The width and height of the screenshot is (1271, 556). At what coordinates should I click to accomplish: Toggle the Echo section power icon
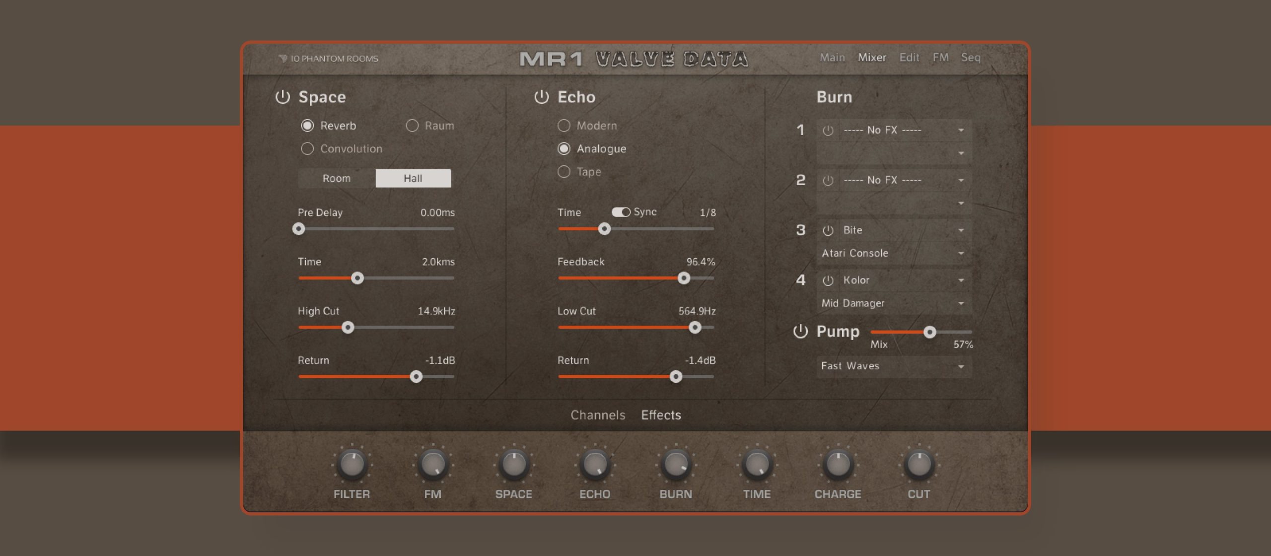(x=542, y=97)
